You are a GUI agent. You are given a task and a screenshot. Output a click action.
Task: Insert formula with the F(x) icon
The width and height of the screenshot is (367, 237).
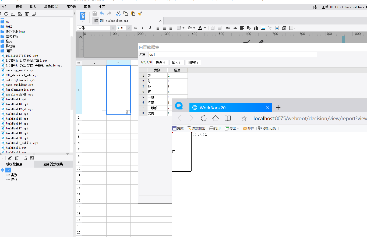[249, 28]
